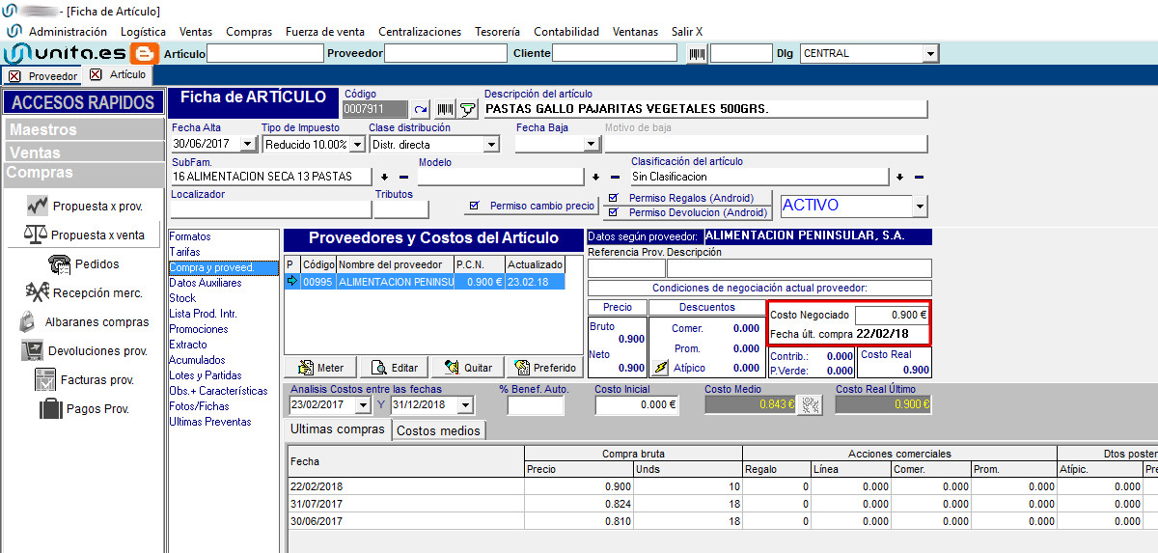Select Promociones in the section list
Viewport: 1158px width, 553px height.
(x=199, y=329)
